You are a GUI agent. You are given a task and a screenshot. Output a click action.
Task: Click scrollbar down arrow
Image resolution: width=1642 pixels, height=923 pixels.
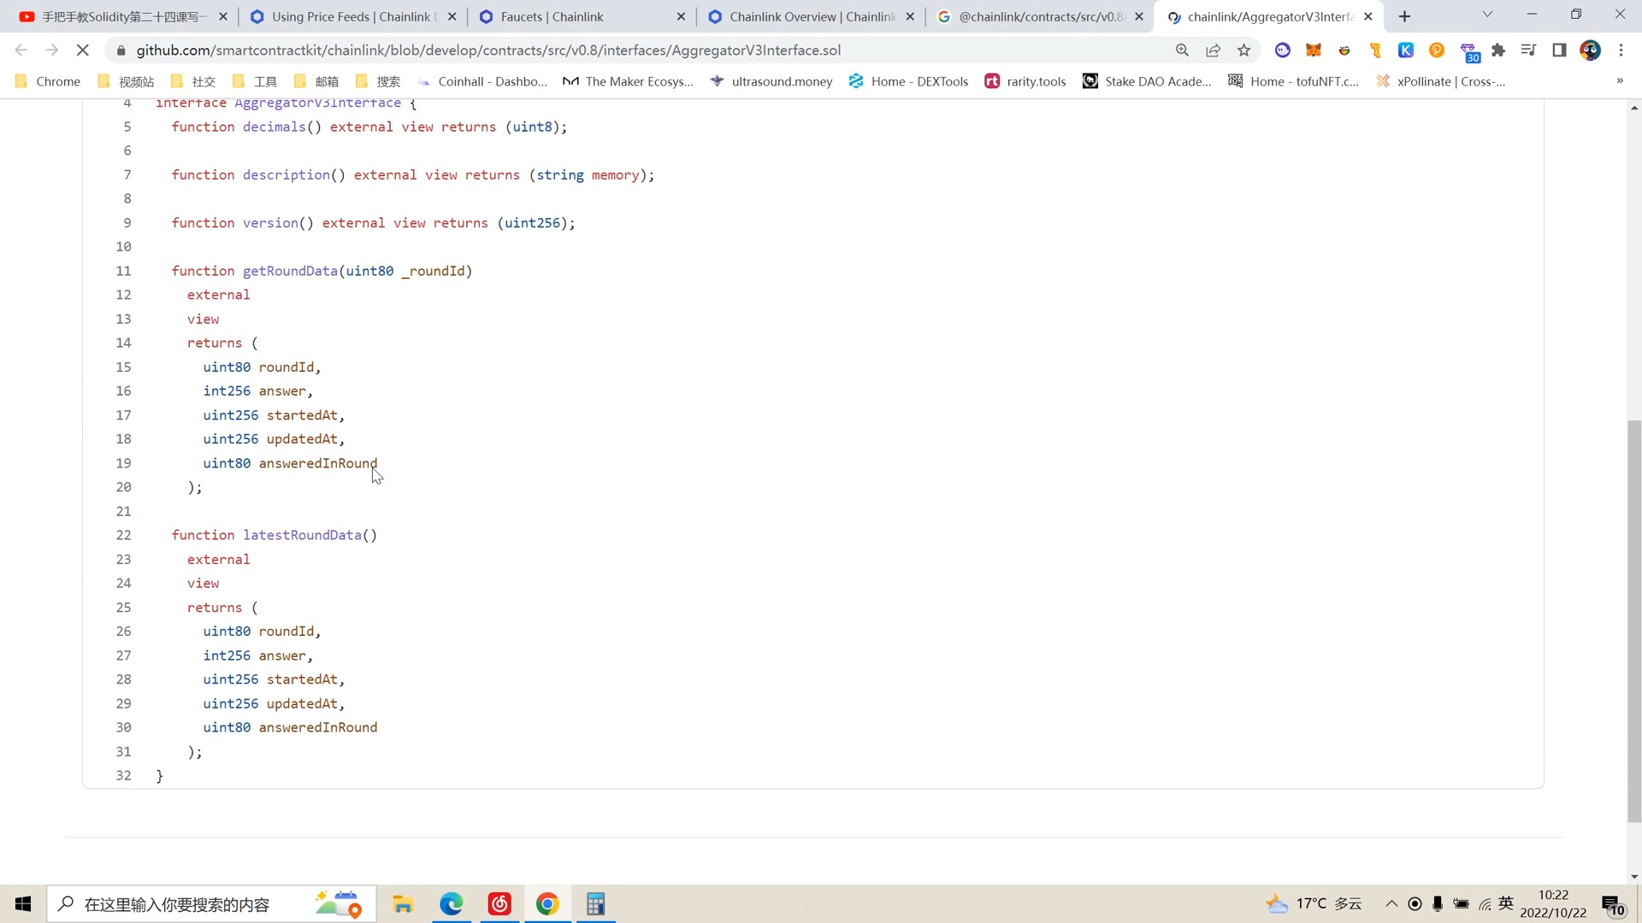[1633, 876]
